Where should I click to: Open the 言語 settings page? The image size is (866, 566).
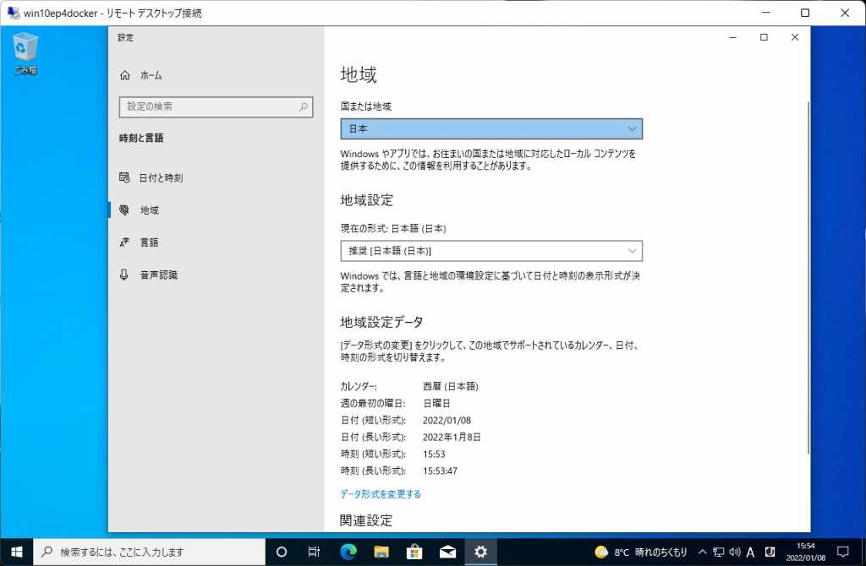(x=140, y=242)
